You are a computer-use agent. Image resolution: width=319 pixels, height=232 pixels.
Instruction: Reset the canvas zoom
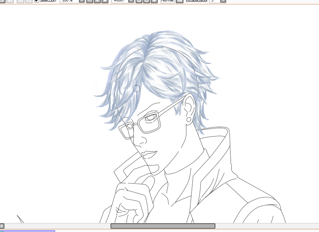[105, 1]
